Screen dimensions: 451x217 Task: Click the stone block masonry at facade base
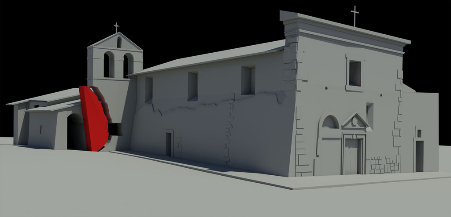pos(384,165)
